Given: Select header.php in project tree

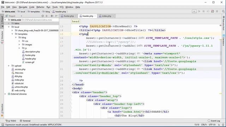Looking at the screenshot, I should [30, 59].
